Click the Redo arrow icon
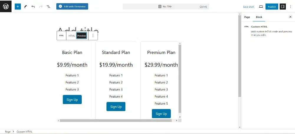The image size is (295, 134). [41, 6]
